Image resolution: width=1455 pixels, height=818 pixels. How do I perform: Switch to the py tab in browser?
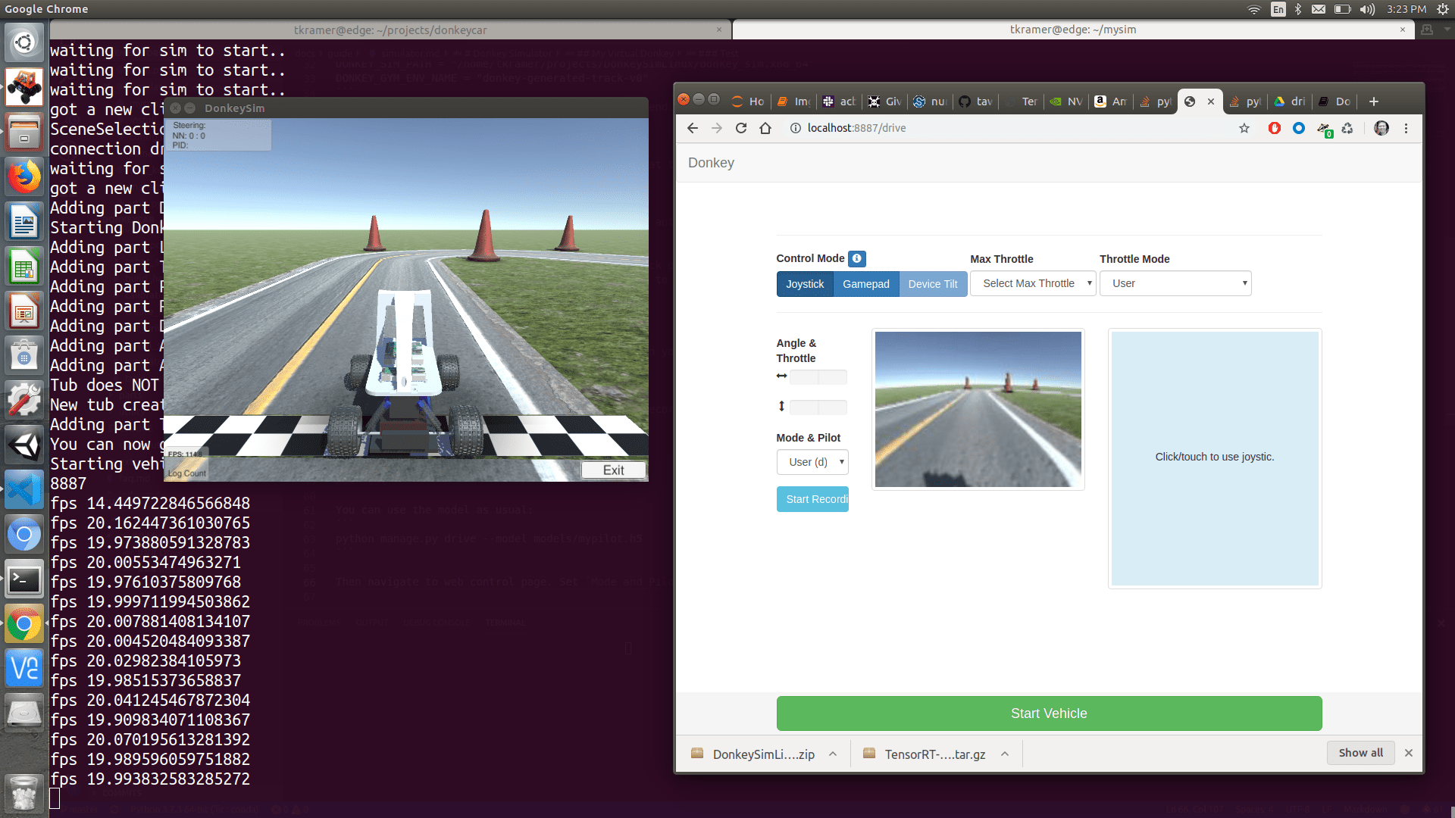1155,100
